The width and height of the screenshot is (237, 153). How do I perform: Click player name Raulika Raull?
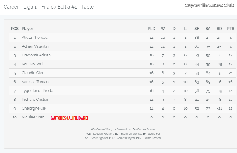[x=33, y=64]
